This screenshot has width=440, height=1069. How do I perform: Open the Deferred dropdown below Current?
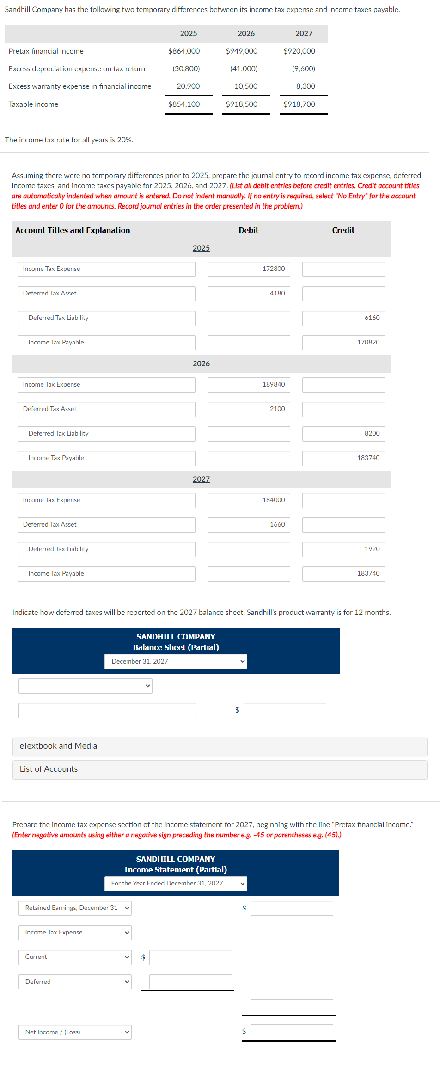point(74,981)
